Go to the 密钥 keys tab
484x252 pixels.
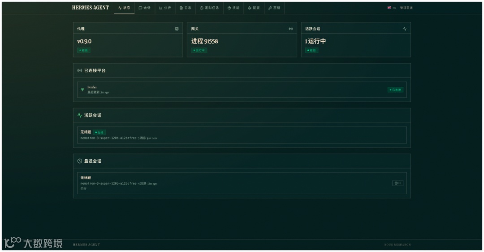274,8
